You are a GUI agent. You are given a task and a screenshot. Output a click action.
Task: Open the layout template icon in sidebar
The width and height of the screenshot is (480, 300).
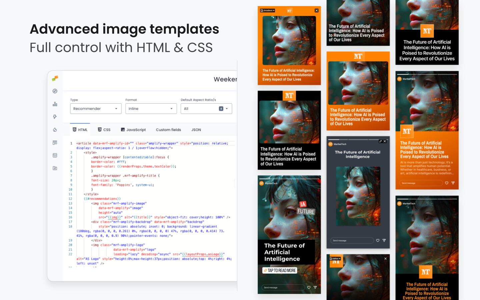(55, 143)
